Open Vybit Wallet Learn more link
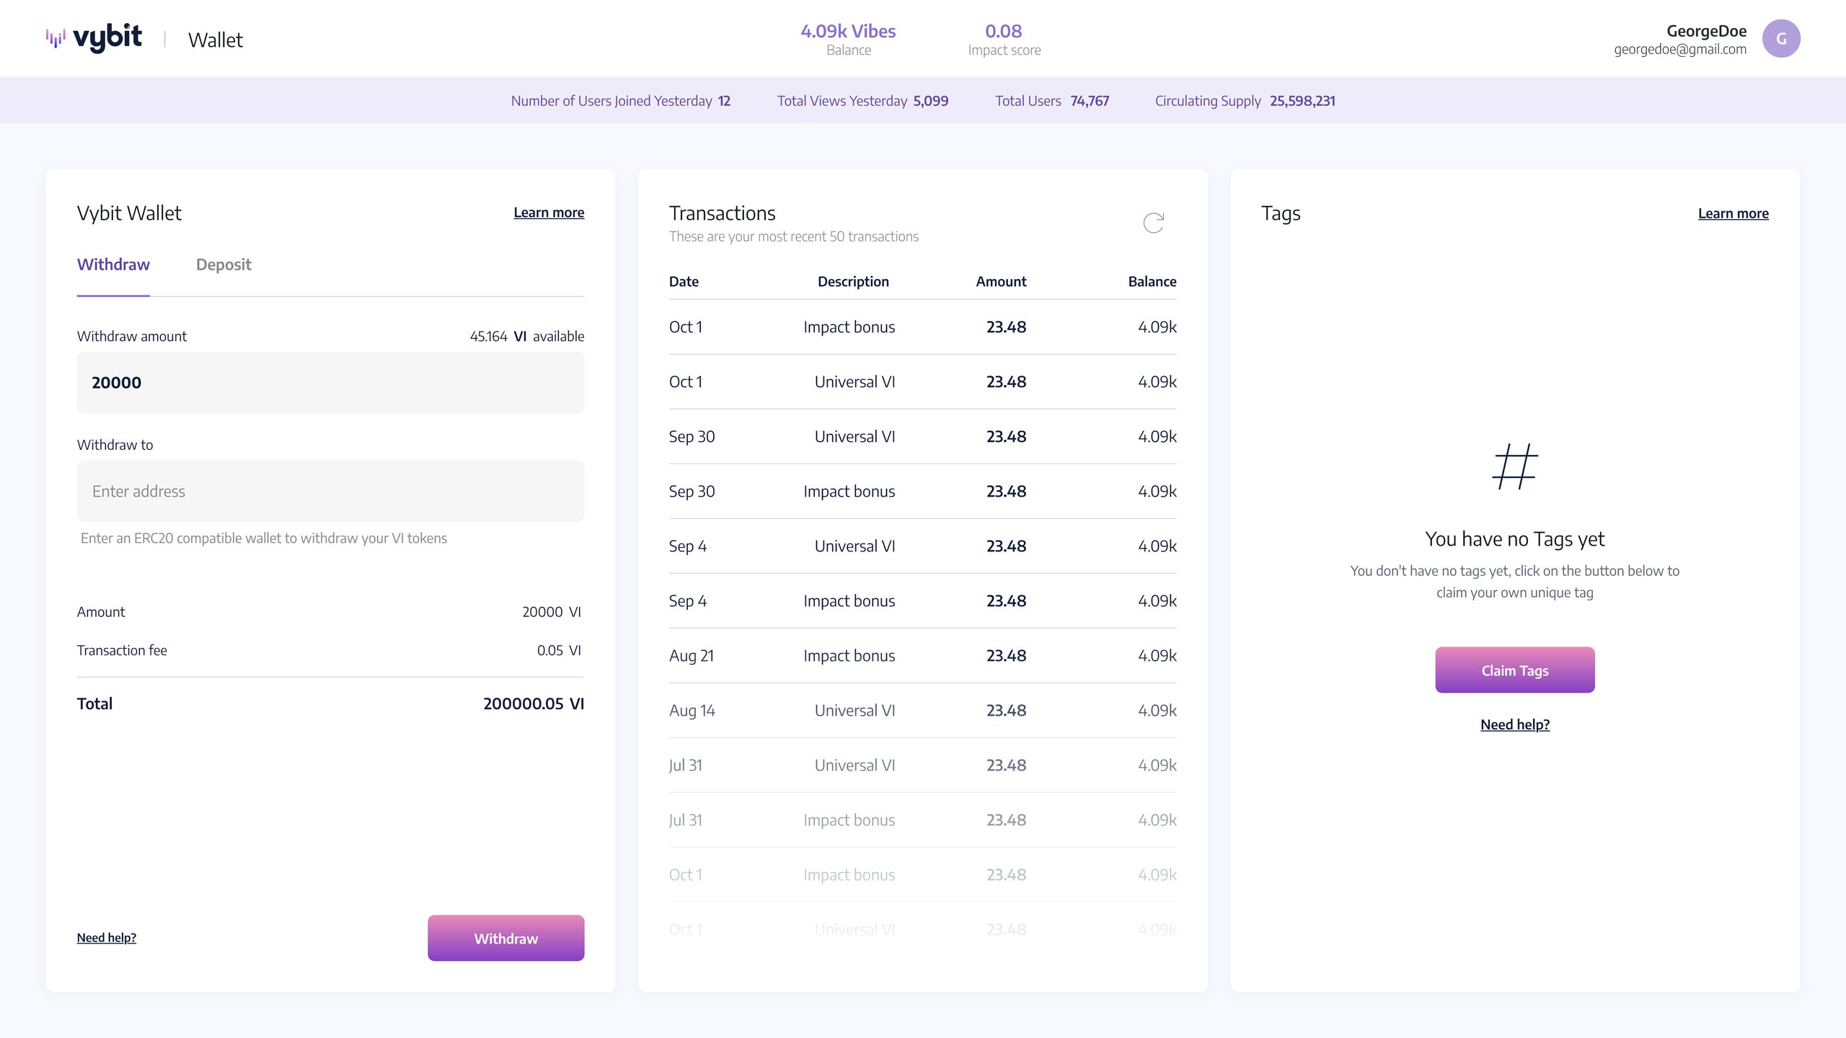The width and height of the screenshot is (1846, 1038). pos(549,213)
